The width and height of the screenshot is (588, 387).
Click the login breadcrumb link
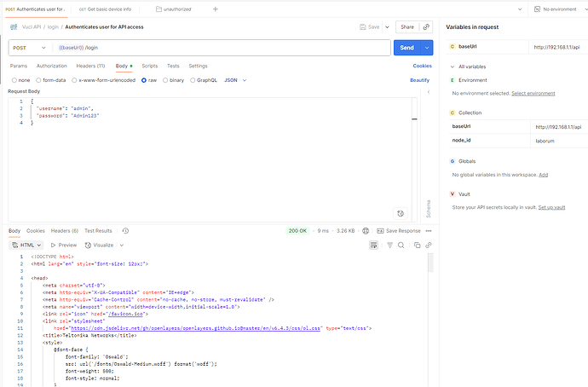pyautogui.click(x=53, y=27)
